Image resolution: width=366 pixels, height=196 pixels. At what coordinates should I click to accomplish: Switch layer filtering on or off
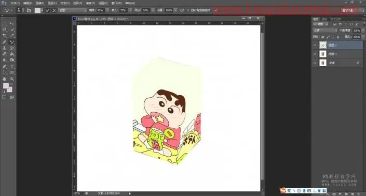(x=364, y=24)
